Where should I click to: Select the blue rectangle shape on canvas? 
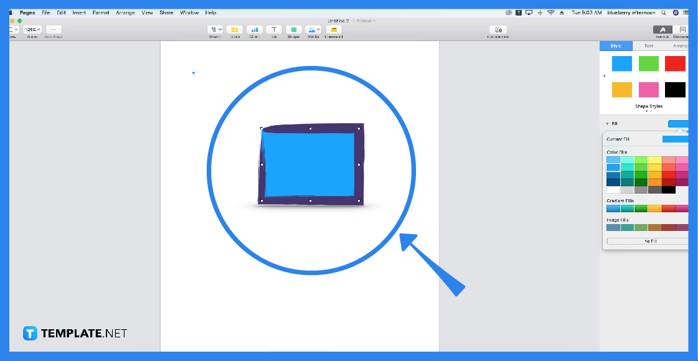coord(310,164)
